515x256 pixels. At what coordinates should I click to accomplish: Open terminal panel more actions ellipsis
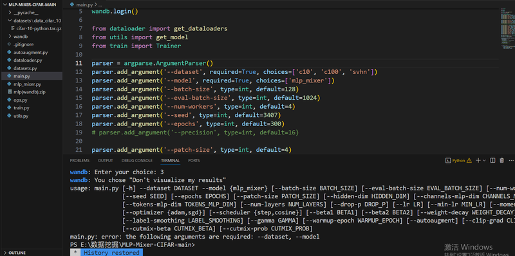click(x=510, y=161)
